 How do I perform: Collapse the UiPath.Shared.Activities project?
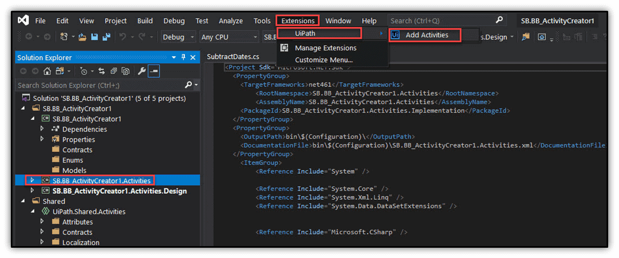tap(32, 211)
